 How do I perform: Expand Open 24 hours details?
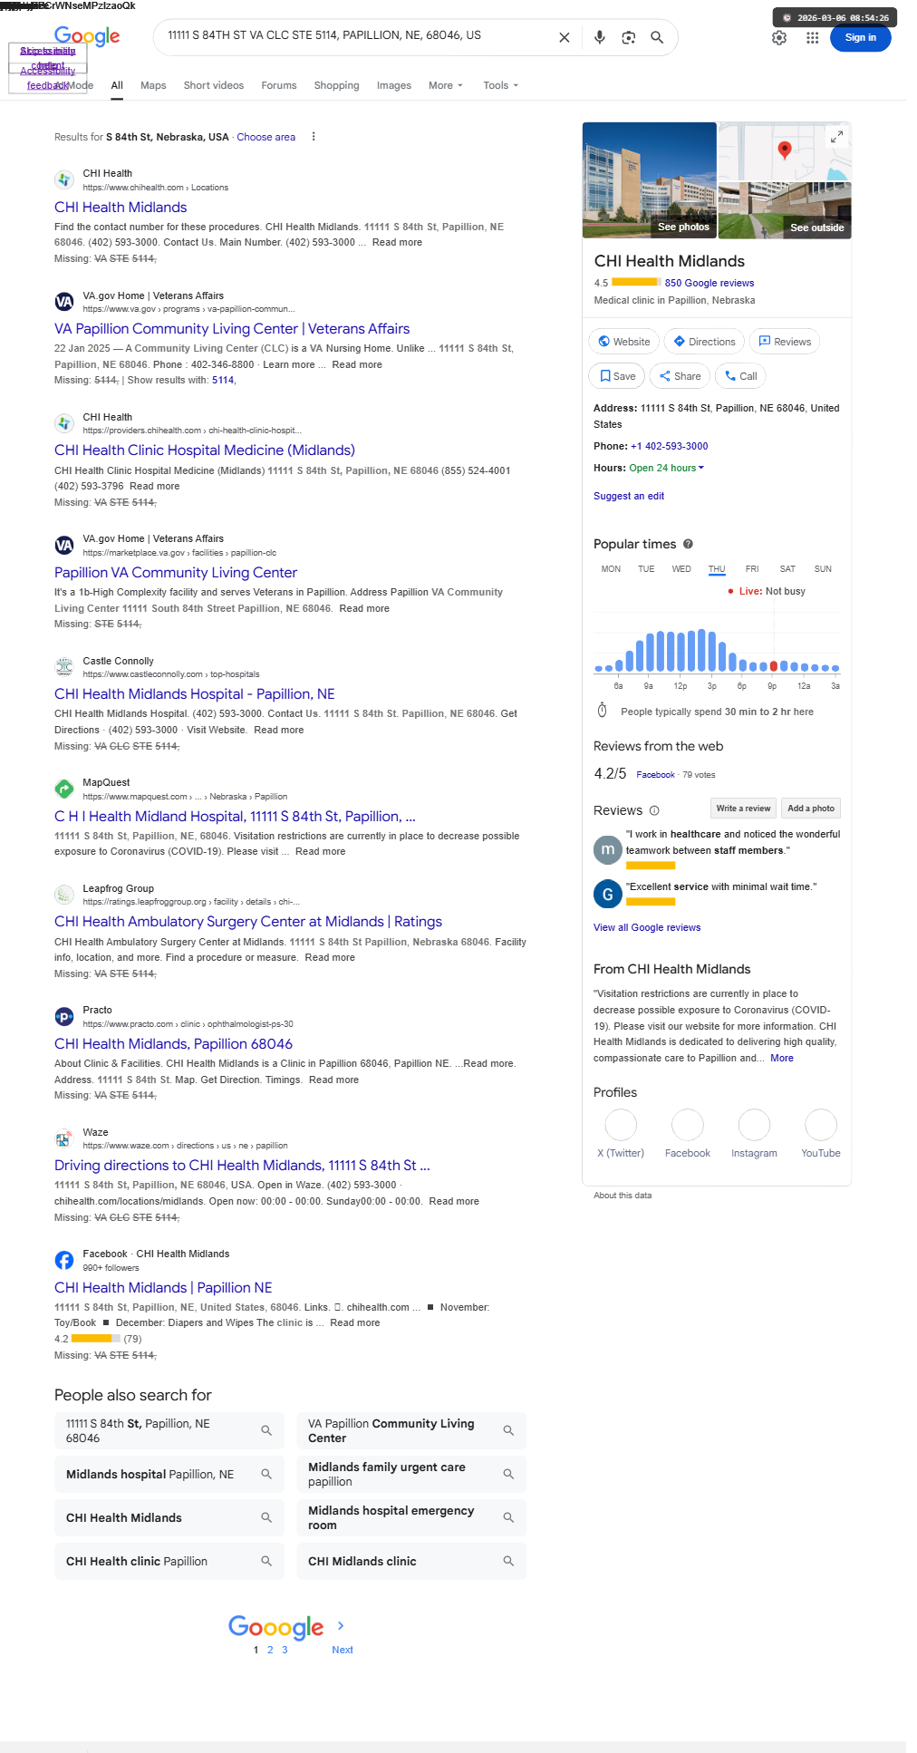coord(667,468)
